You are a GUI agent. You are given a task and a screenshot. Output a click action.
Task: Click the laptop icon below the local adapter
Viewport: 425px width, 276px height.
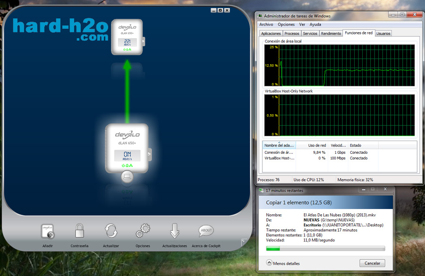tap(127, 176)
